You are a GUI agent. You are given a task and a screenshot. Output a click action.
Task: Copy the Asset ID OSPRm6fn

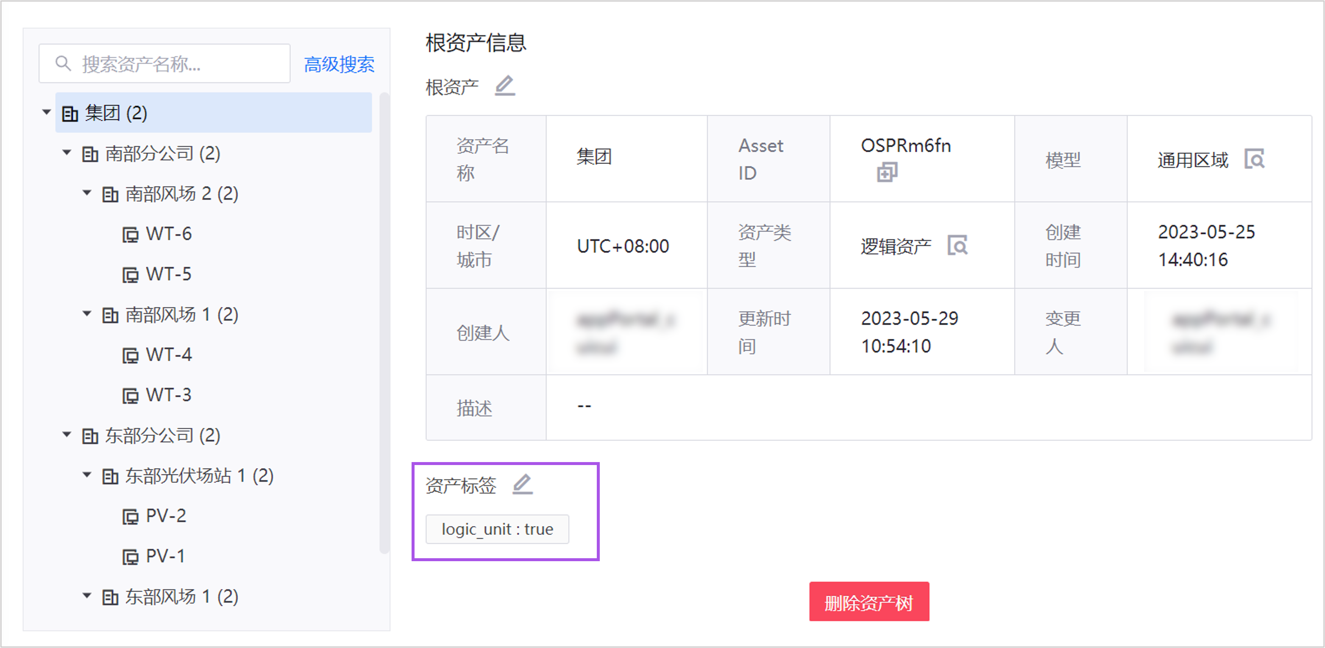[x=887, y=172]
